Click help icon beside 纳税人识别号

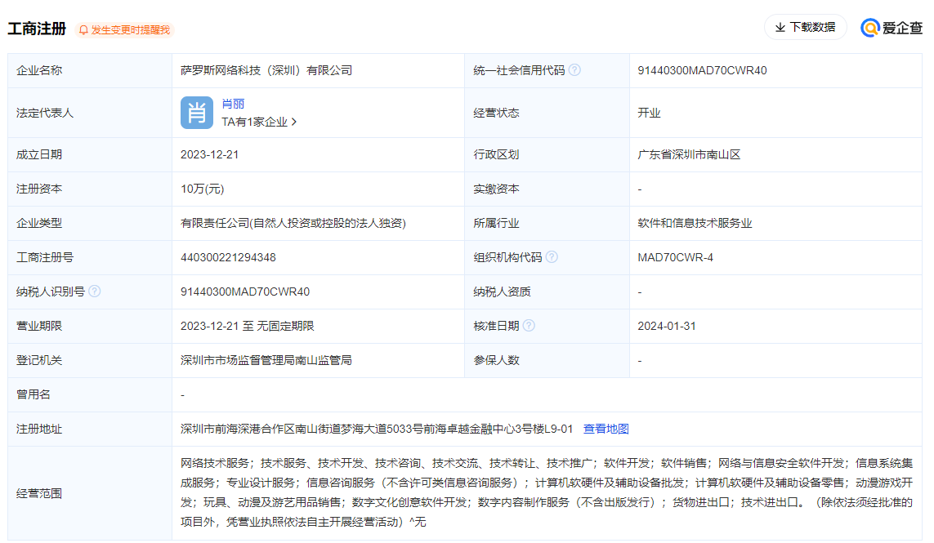(95, 292)
